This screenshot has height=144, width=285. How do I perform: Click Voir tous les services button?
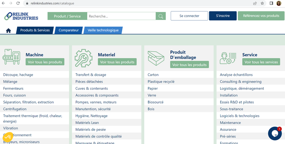(261, 62)
